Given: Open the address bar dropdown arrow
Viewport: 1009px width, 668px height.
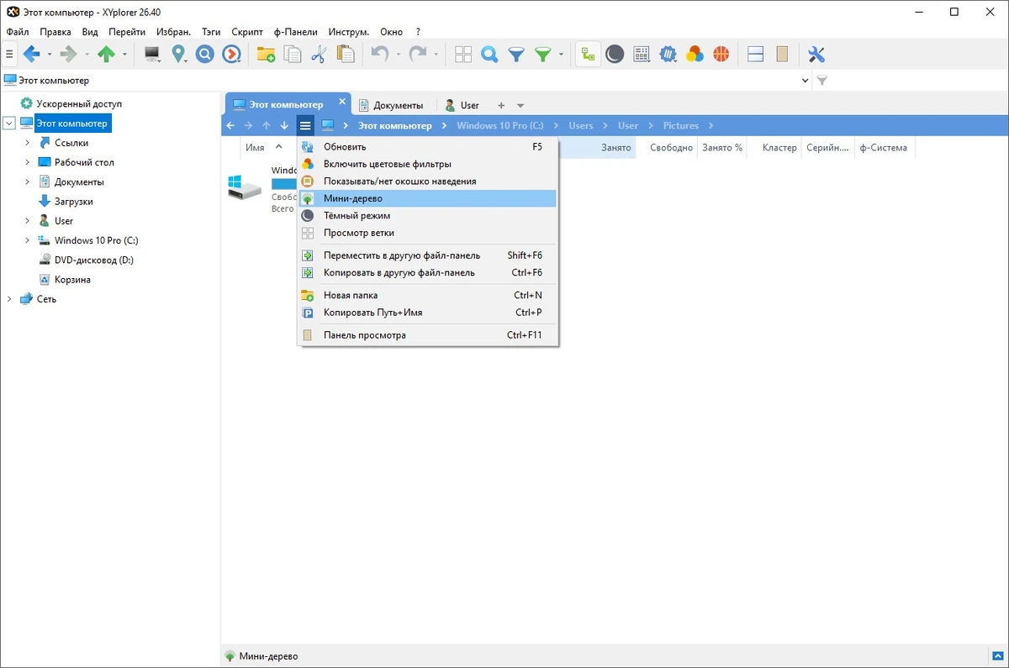Looking at the screenshot, I should click(806, 81).
